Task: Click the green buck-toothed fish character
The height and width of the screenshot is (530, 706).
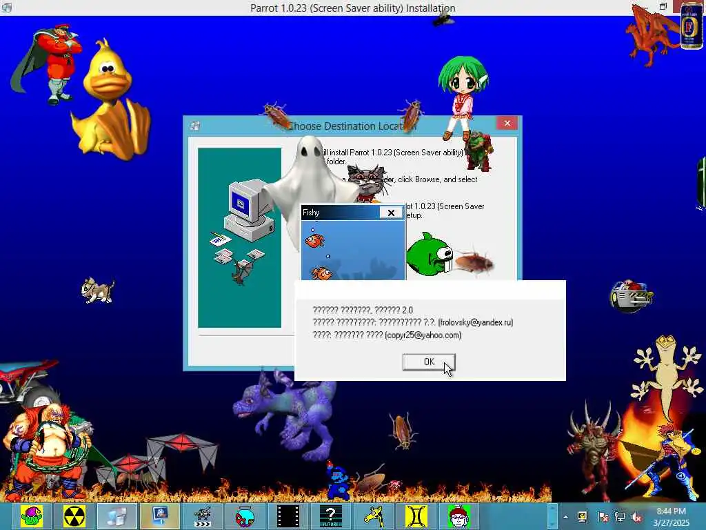Action: pos(430,255)
